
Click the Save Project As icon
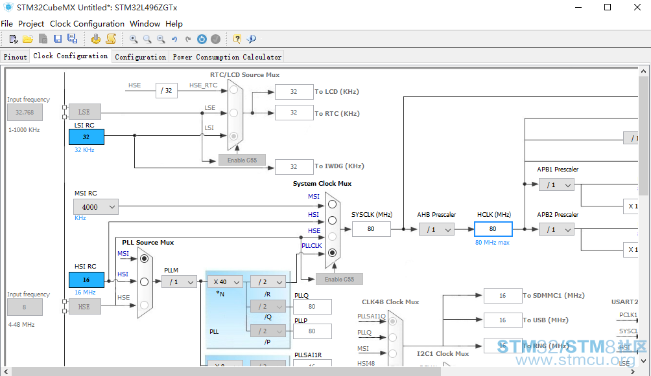(72, 39)
